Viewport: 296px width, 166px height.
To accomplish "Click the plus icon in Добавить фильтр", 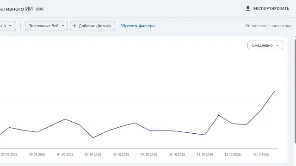I will [74, 26].
